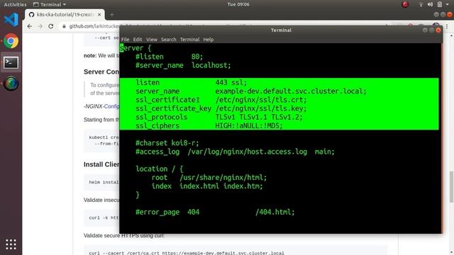454x255 pixels.
Task: Open Visual Studio Code from the dock
Action: [x=11, y=20]
